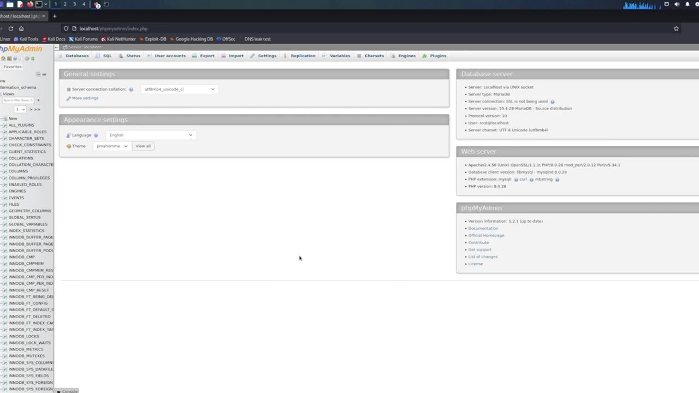The image size is (699, 393).
Task: Open terminal emulator from Kali panel
Action: click(39, 4)
